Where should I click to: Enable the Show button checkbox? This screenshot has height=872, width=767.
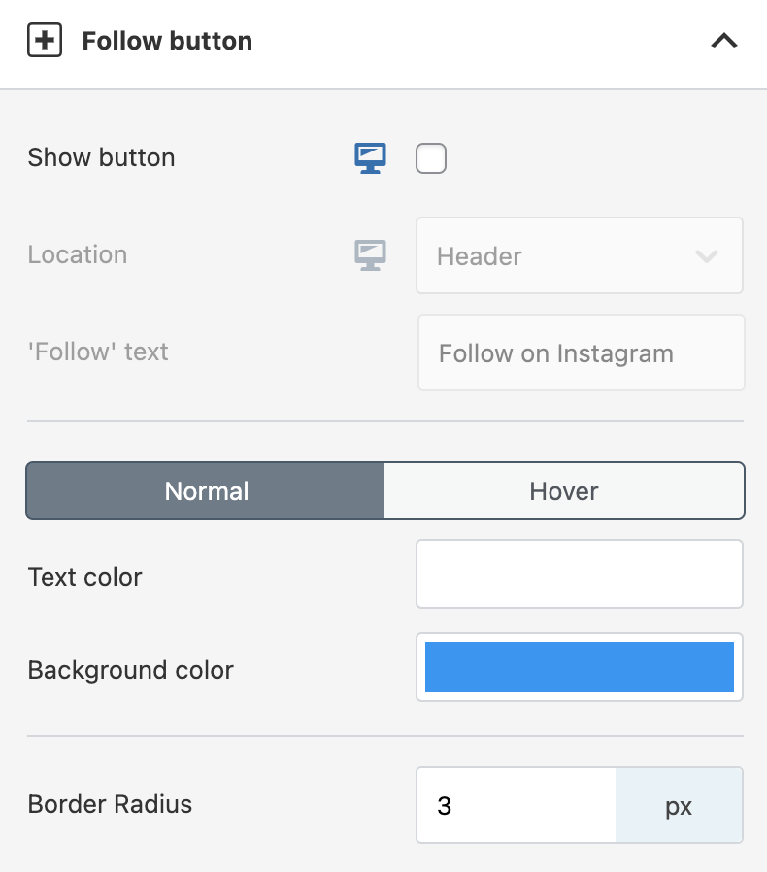(x=431, y=157)
